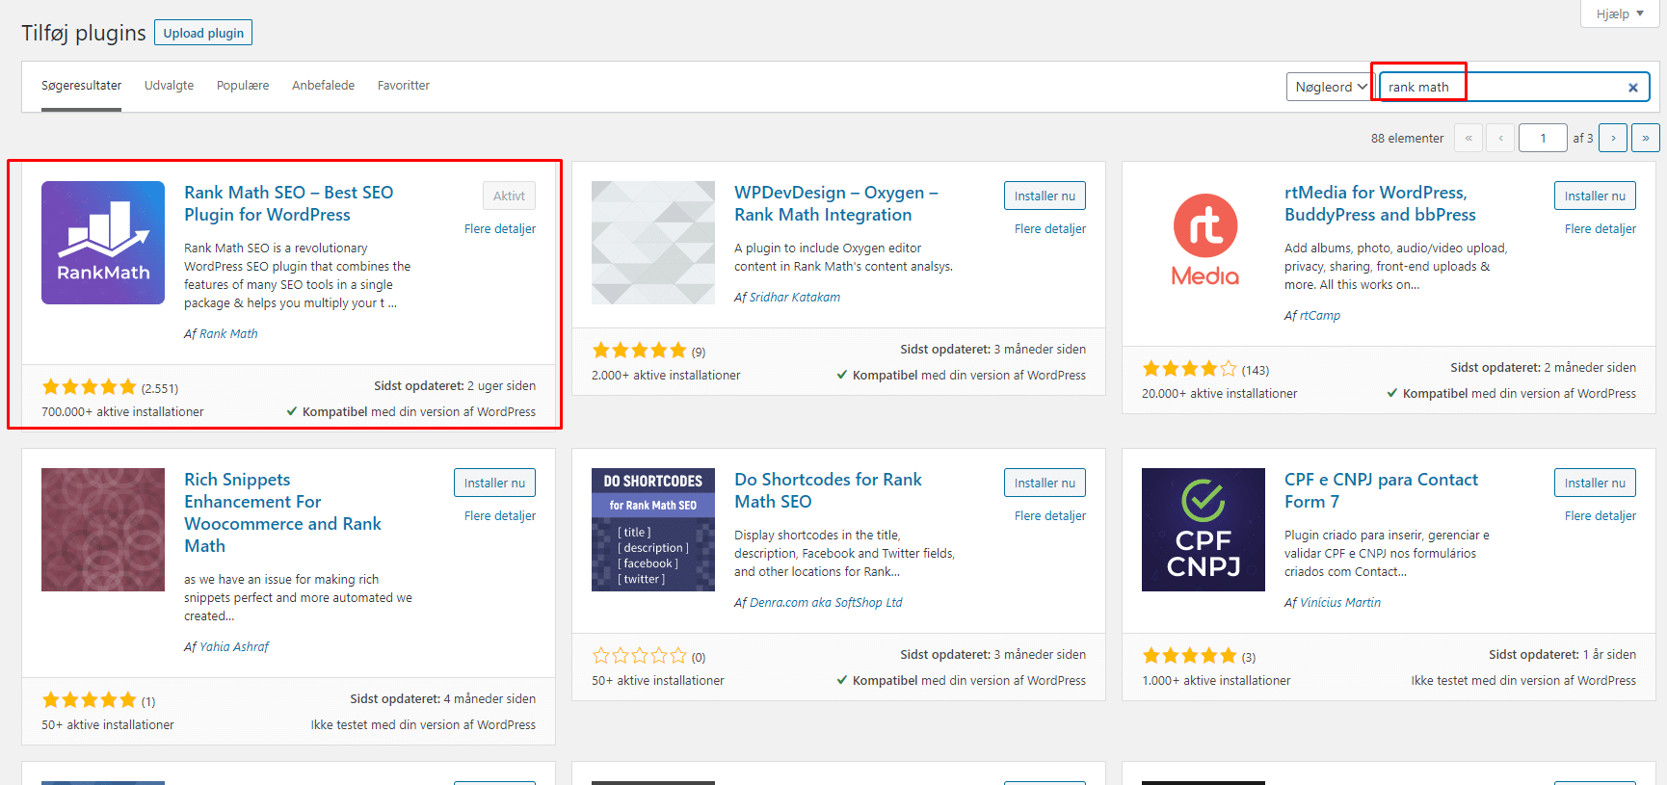Click 700.000+ aktive installationer text
Viewport: 1667px width, 785px height.
(x=122, y=412)
